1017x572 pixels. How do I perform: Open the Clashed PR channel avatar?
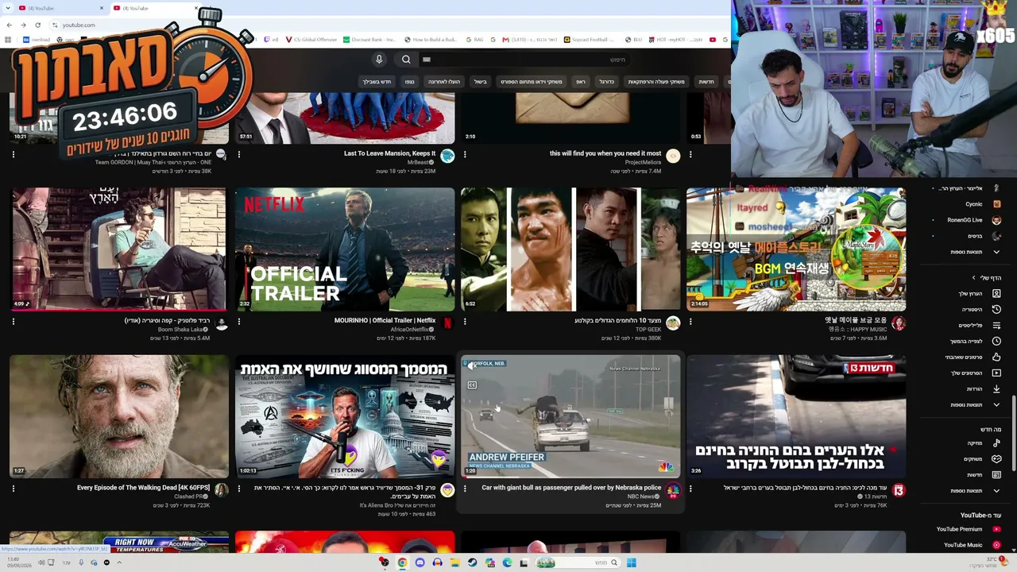coord(222,490)
